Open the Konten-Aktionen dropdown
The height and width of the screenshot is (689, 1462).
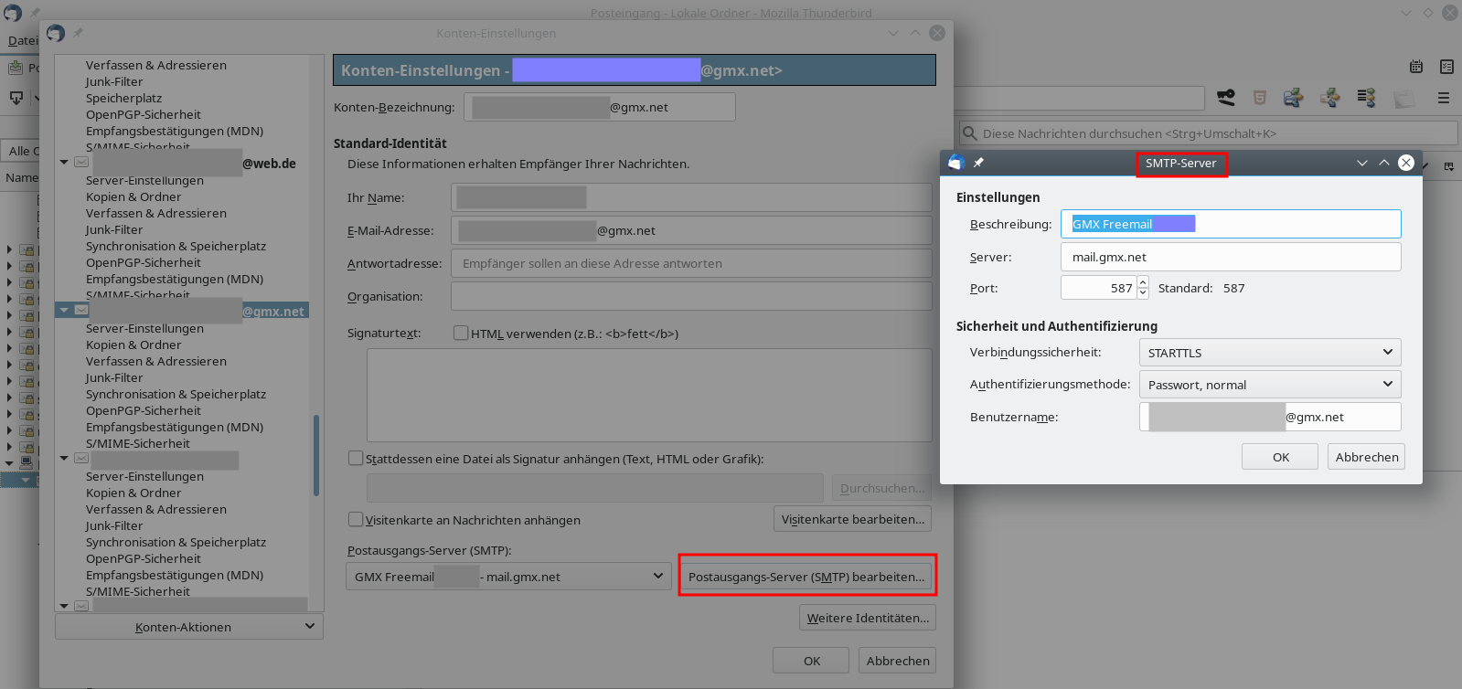pos(188,627)
